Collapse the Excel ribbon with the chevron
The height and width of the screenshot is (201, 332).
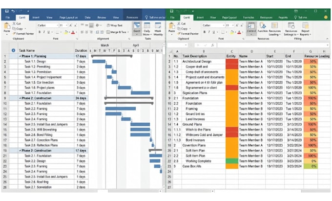click(327, 39)
